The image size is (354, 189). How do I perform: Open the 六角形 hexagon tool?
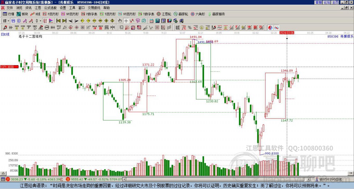(198, 14)
